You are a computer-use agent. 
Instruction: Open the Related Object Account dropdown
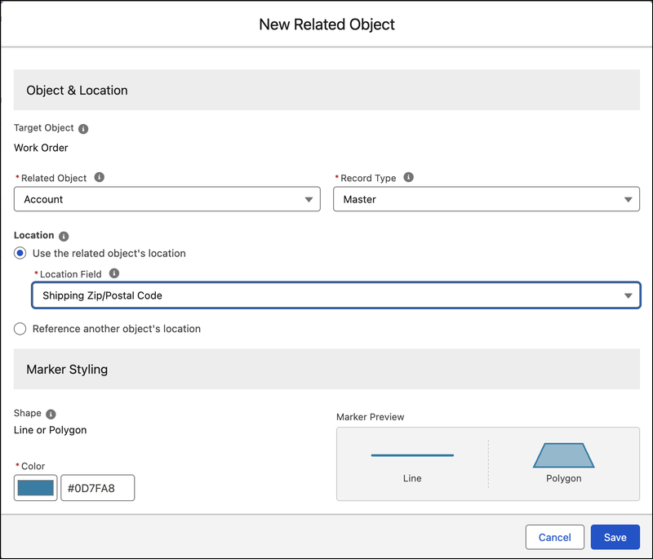[167, 199]
